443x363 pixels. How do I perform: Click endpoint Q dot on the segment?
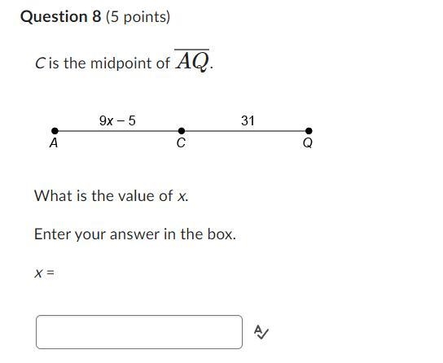309,131
